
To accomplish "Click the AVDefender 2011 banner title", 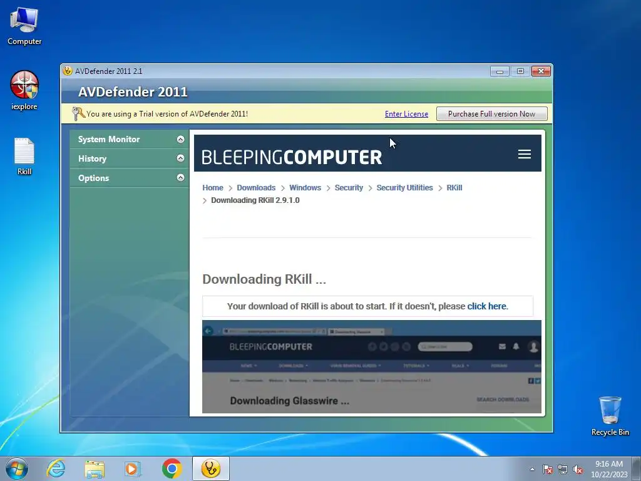I will (133, 91).
